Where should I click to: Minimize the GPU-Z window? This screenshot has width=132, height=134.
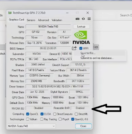coord(67,13)
